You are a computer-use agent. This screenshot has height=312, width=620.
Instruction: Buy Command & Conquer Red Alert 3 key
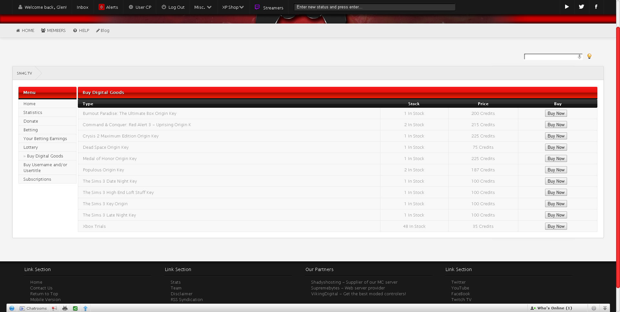(x=556, y=125)
